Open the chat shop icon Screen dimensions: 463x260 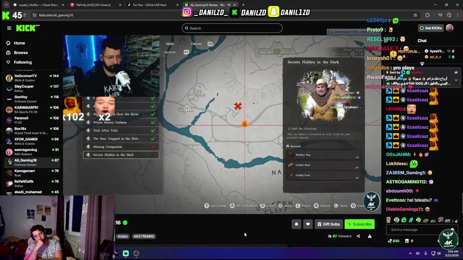[407, 241]
